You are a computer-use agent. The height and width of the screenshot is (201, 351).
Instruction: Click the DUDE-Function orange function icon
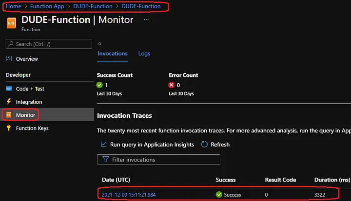10,23
